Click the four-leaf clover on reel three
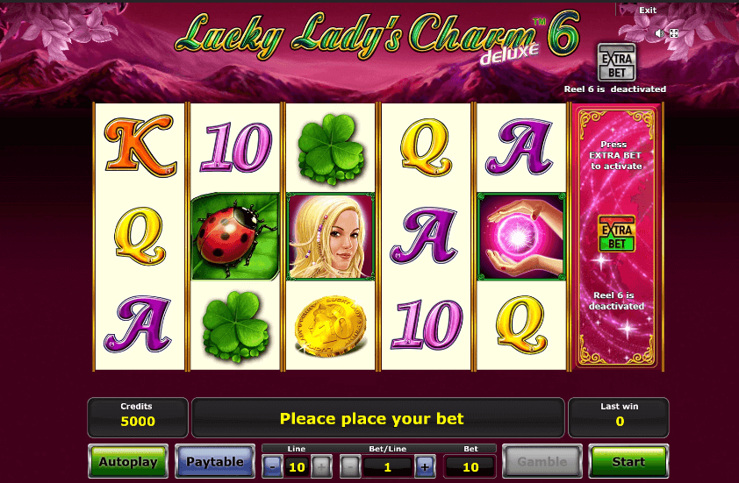The height and width of the screenshot is (483, 739). [x=332, y=149]
